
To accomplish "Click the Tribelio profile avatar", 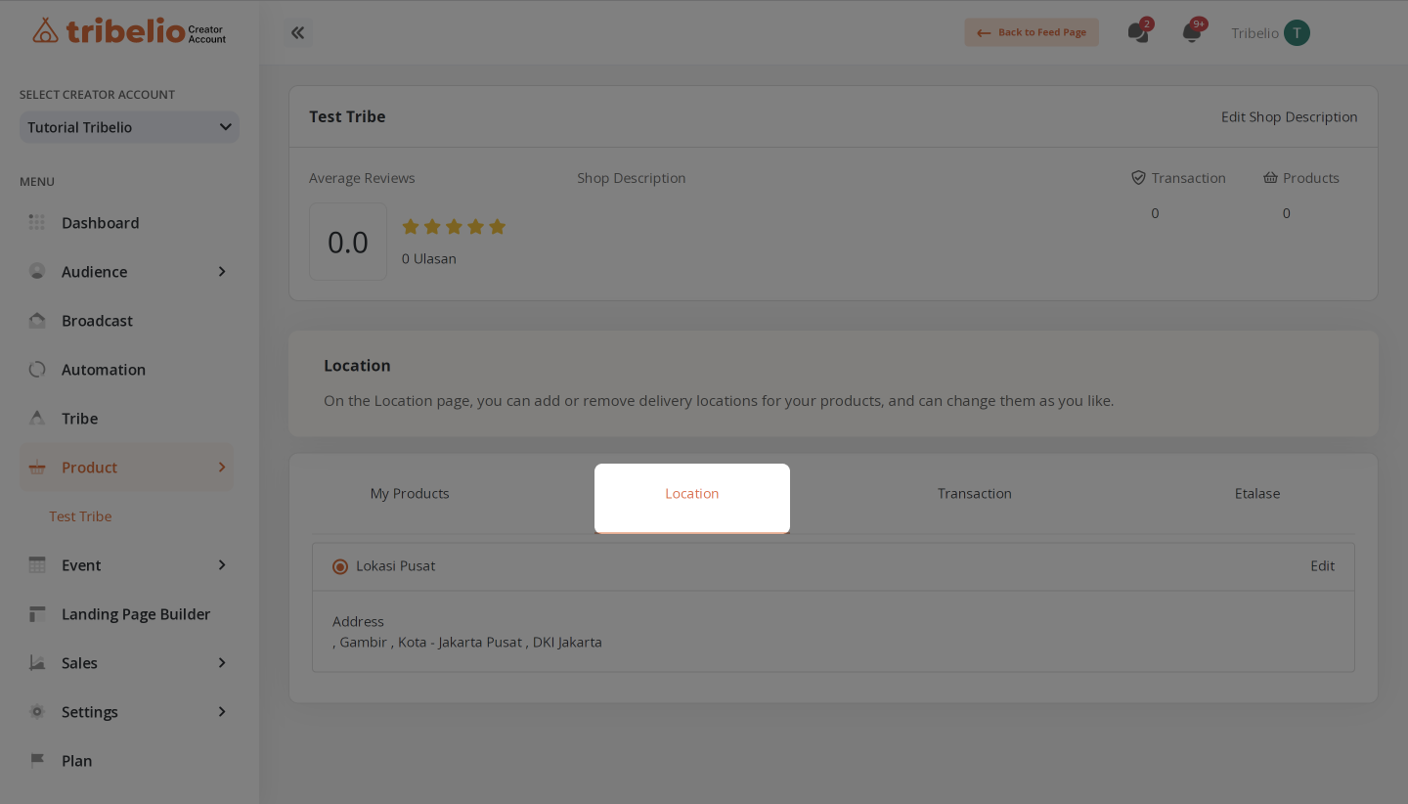I will coord(1297,32).
